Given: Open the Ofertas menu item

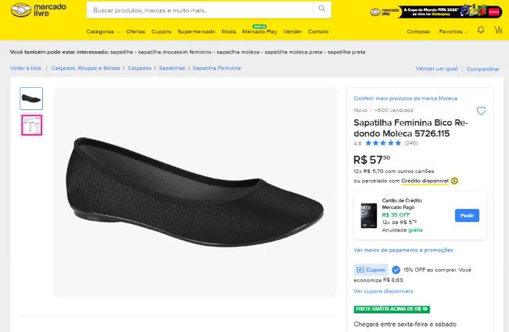Looking at the screenshot, I should [x=136, y=32].
